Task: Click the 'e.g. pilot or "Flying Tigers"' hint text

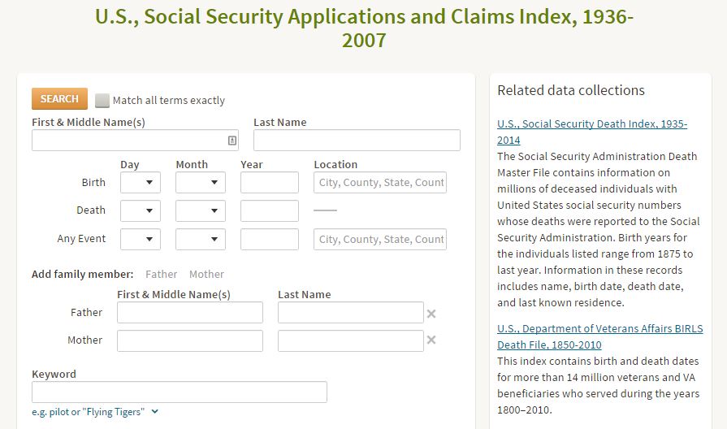Action: pyautogui.click(x=88, y=412)
